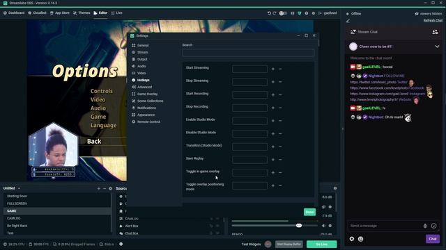Open the mixer settings gear icon
Viewport: 446px width, 250px height.
pos(335,188)
